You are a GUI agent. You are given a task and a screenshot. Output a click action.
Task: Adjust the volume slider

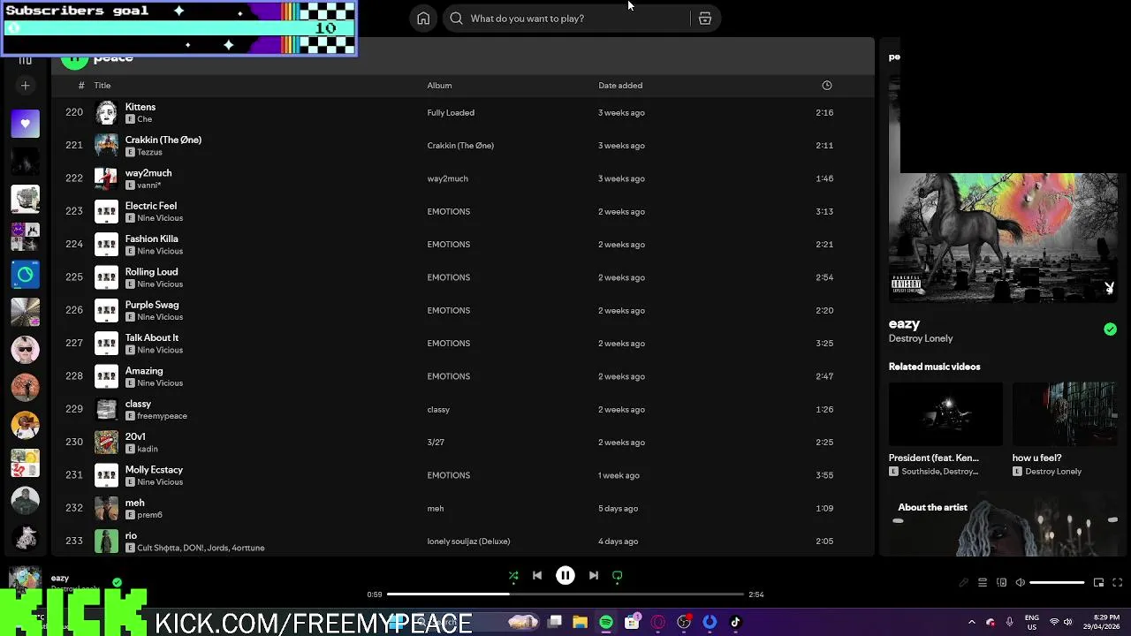point(1057,583)
